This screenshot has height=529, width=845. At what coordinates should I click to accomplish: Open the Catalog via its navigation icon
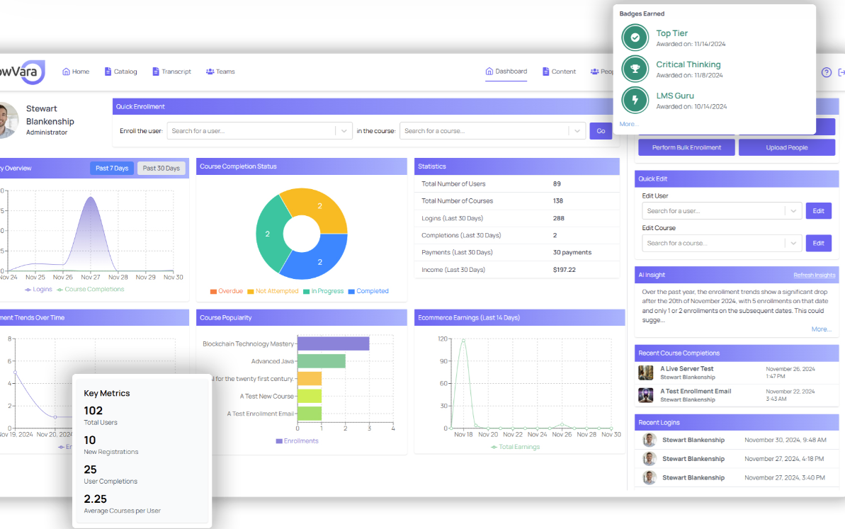pyautogui.click(x=108, y=71)
